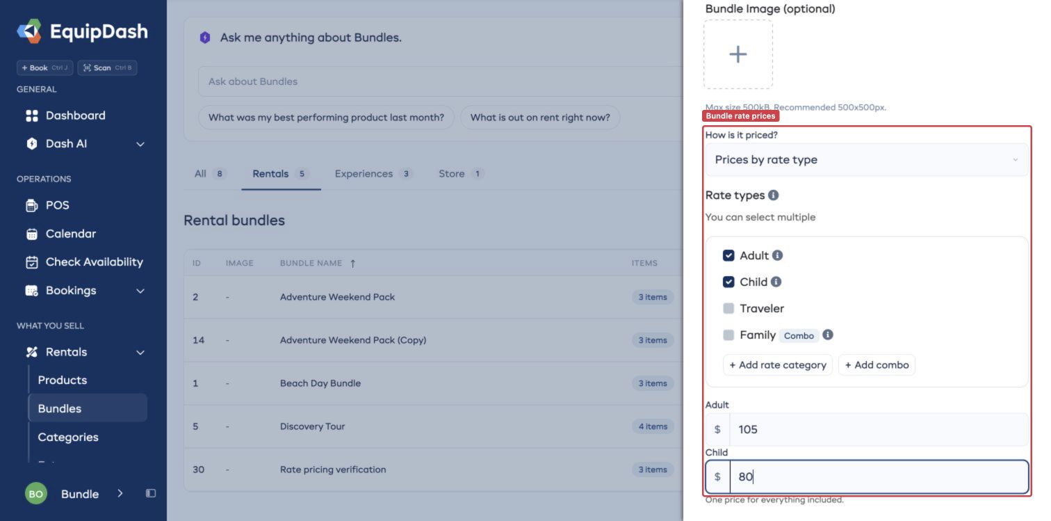
Task: Uncheck the Adult rate type
Action: [x=728, y=255]
